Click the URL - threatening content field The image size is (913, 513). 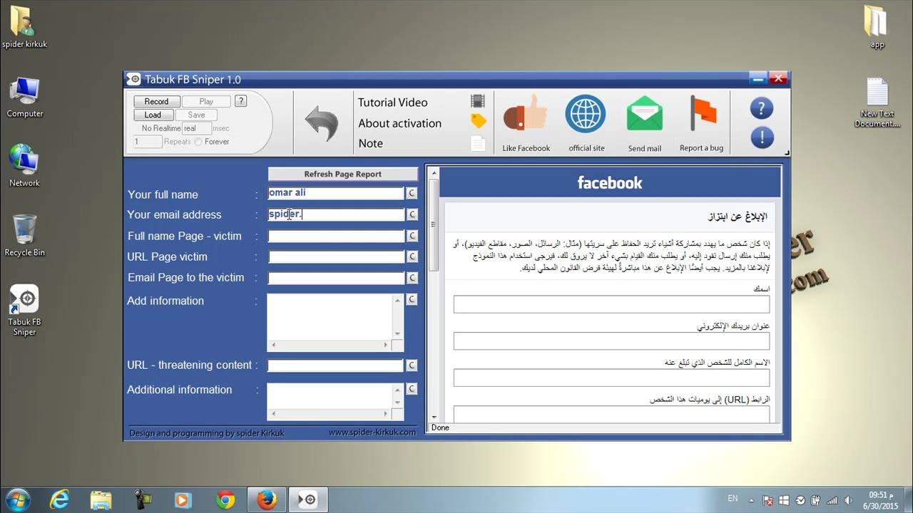(336, 366)
